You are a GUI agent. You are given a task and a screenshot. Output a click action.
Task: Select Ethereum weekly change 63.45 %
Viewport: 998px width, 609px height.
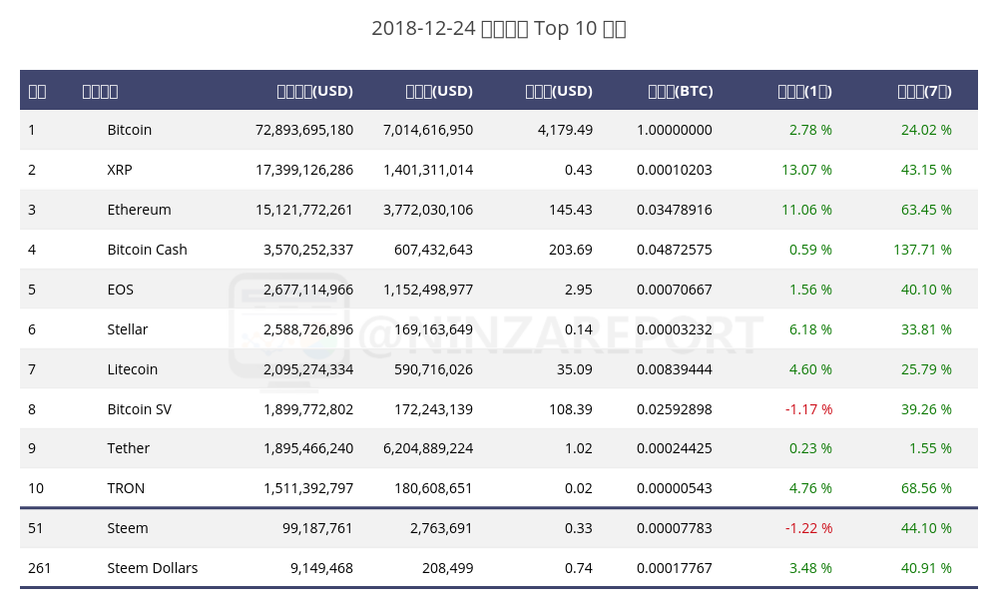(x=926, y=210)
